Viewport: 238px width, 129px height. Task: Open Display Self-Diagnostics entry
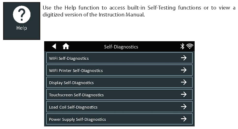click(x=71, y=83)
